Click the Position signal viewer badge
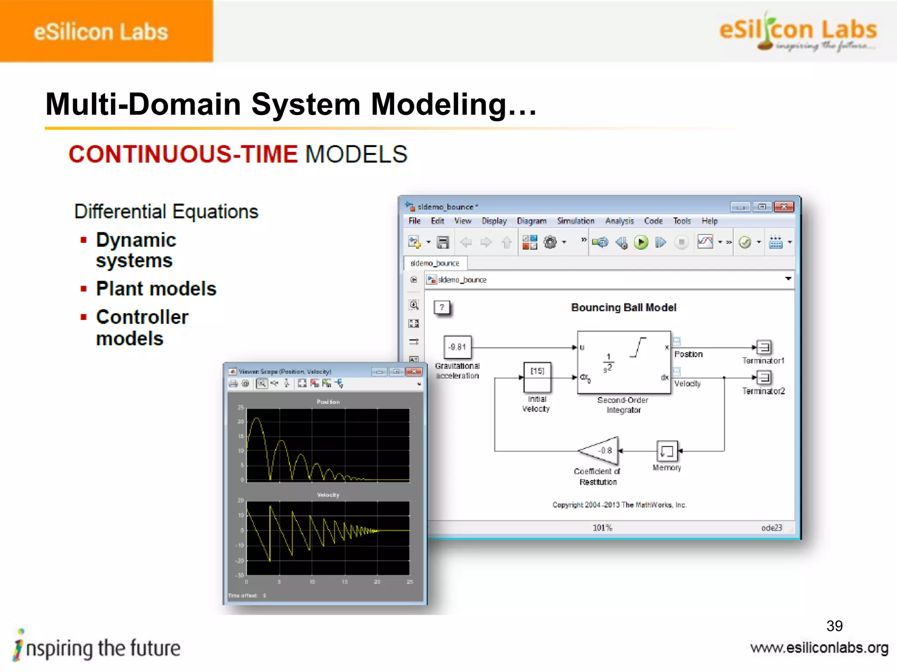This screenshot has height=672, width=897. (677, 341)
